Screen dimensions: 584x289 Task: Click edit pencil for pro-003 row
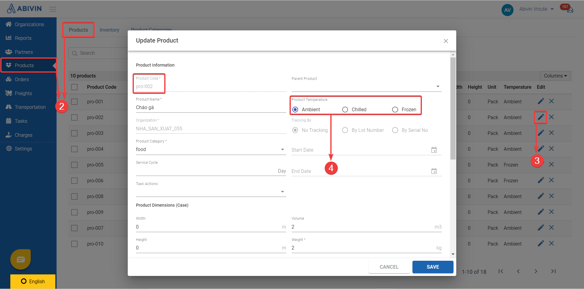pyautogui.click(x=541, y=133)
